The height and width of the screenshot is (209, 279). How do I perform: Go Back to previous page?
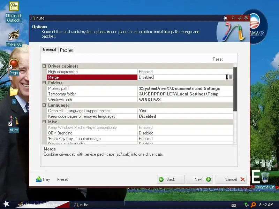[x=171, y=179]
